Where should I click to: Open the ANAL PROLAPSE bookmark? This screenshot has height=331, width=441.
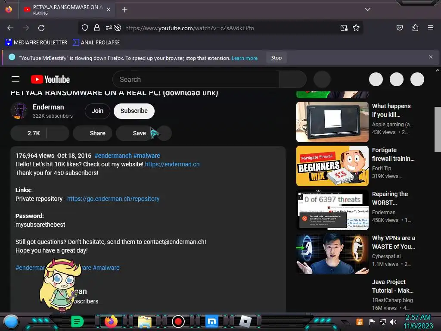click(x=96, y=43)
